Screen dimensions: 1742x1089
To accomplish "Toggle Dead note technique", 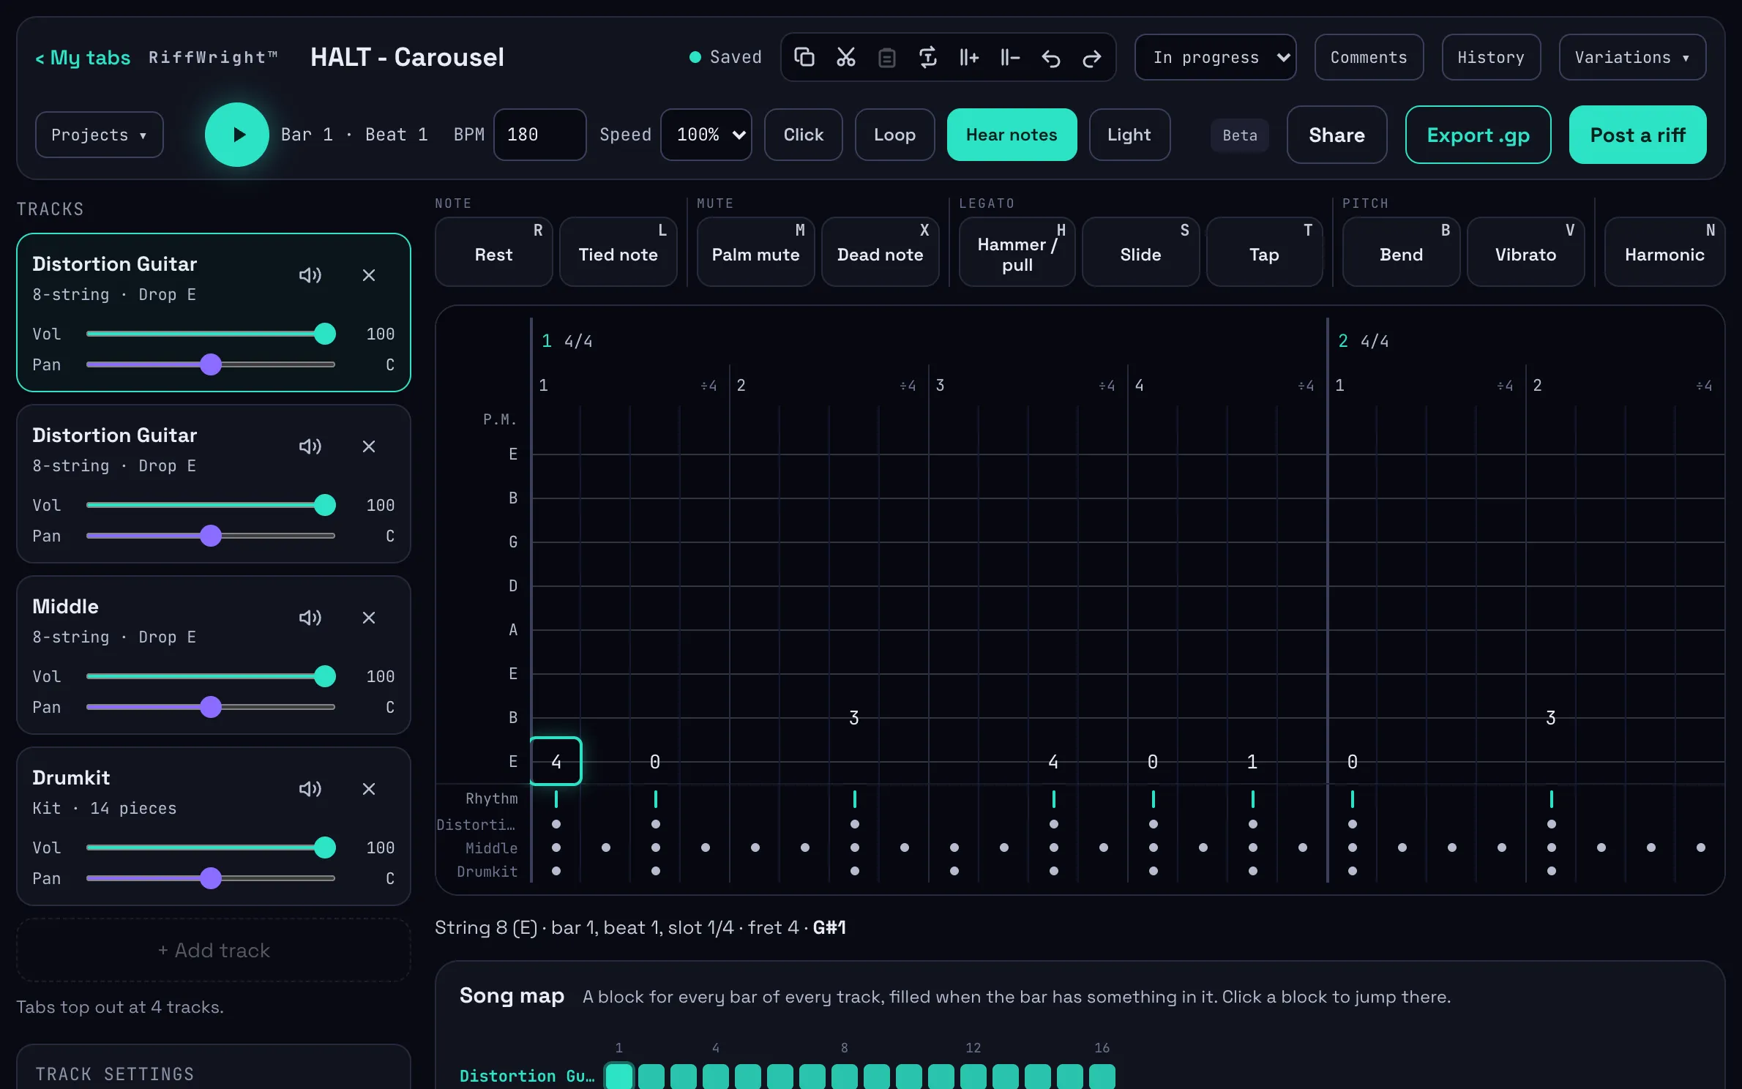I will pos(880,252).
